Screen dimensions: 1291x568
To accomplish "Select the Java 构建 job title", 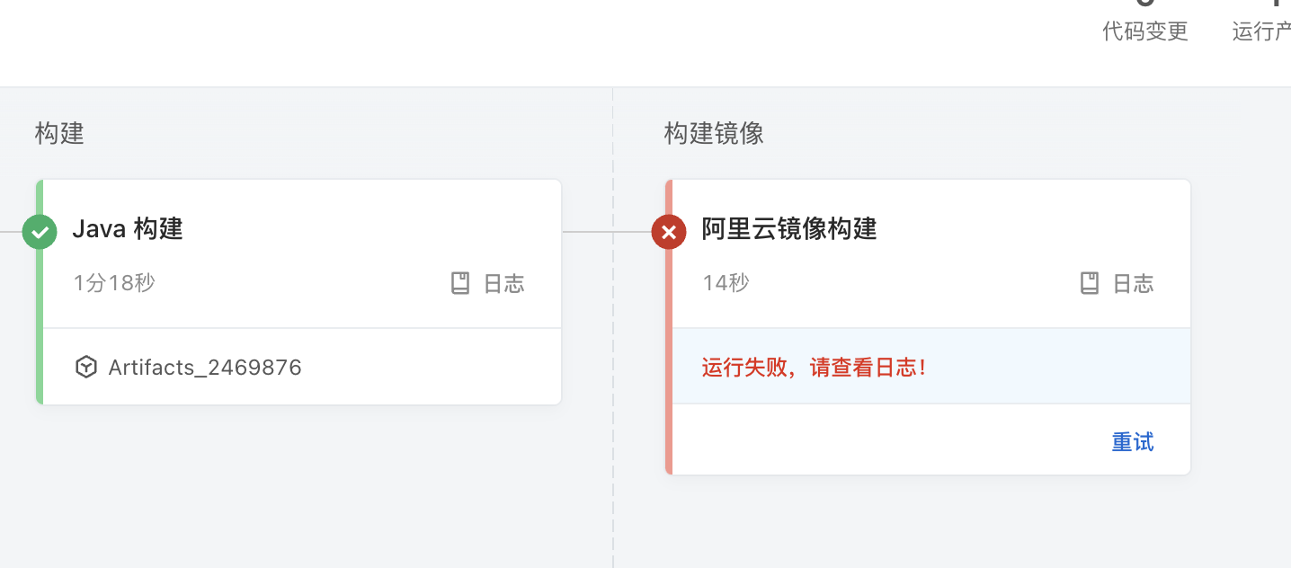I will [128, 229].
